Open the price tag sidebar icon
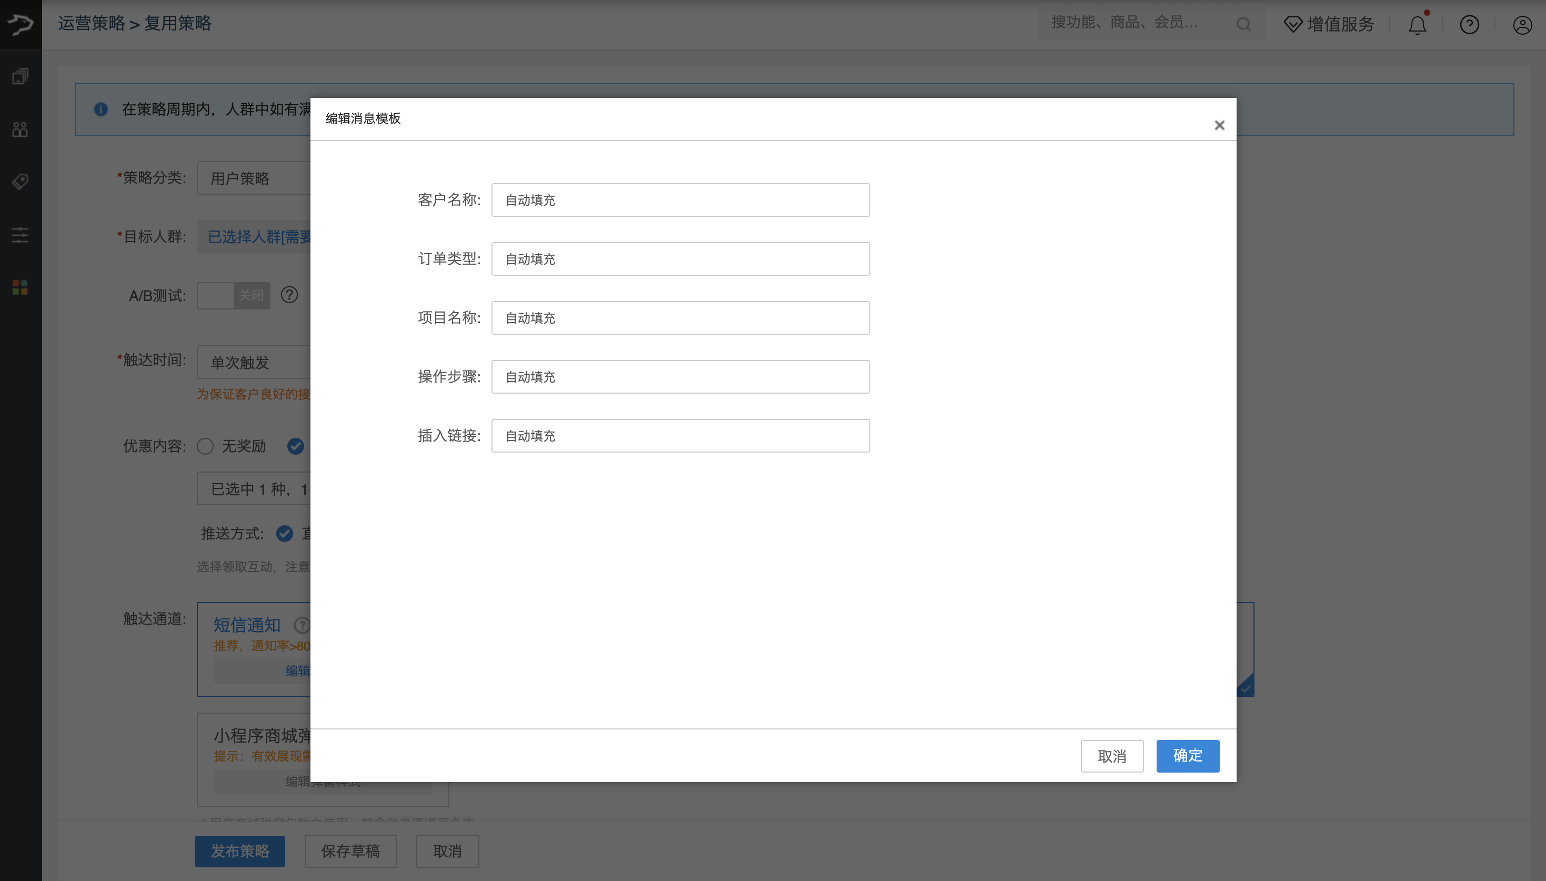Viewport: 1546px width, 881px height. [20, 182]
